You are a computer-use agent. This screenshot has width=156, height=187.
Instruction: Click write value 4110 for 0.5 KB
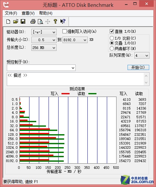coord(127,99)
